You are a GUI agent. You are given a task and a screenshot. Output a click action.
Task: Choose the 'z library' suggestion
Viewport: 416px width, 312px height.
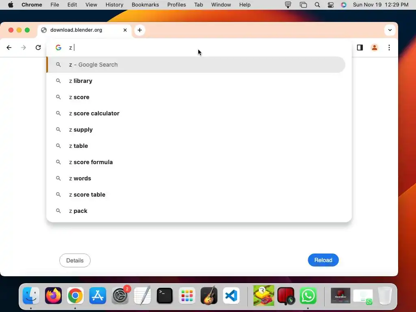point(196,81)
